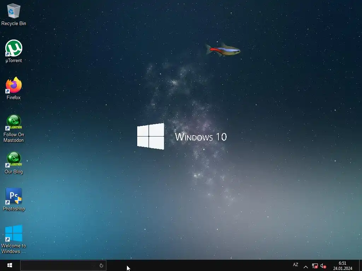Select the Our Blog desktop shortcut
Viewport: 362px width, 271px height.
pos(14,163)
